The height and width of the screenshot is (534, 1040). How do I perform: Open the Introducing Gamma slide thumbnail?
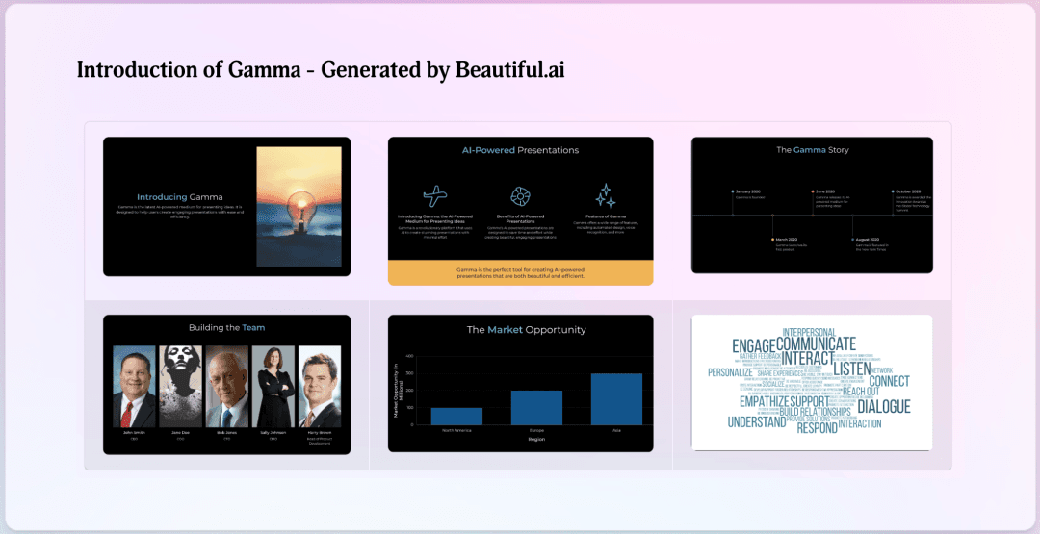(x=227, y=207)
